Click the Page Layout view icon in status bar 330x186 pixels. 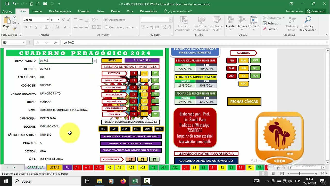click(273, 174)
